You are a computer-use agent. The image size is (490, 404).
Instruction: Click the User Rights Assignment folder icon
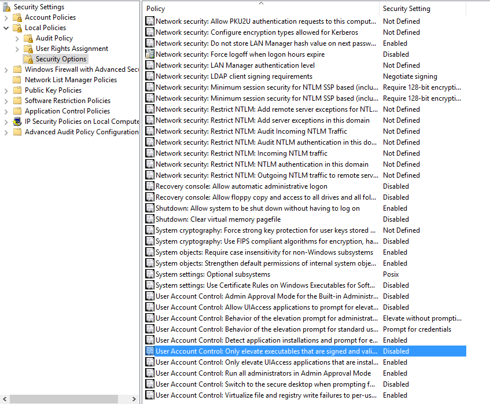coord(28,49)
